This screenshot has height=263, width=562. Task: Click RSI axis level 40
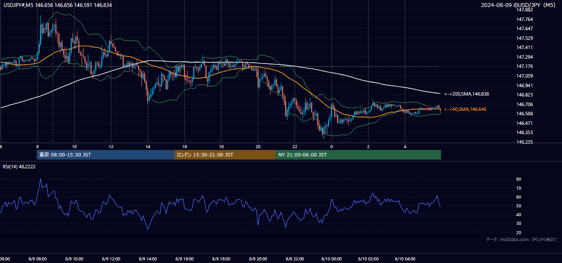click(x=519, y=214)
